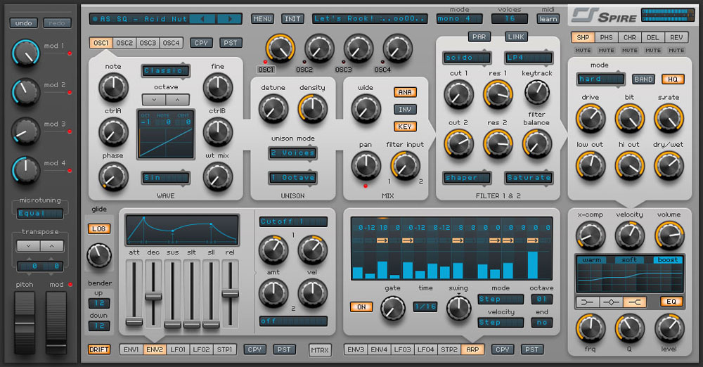Select the previous preset arrow

(x=202, y=19)
